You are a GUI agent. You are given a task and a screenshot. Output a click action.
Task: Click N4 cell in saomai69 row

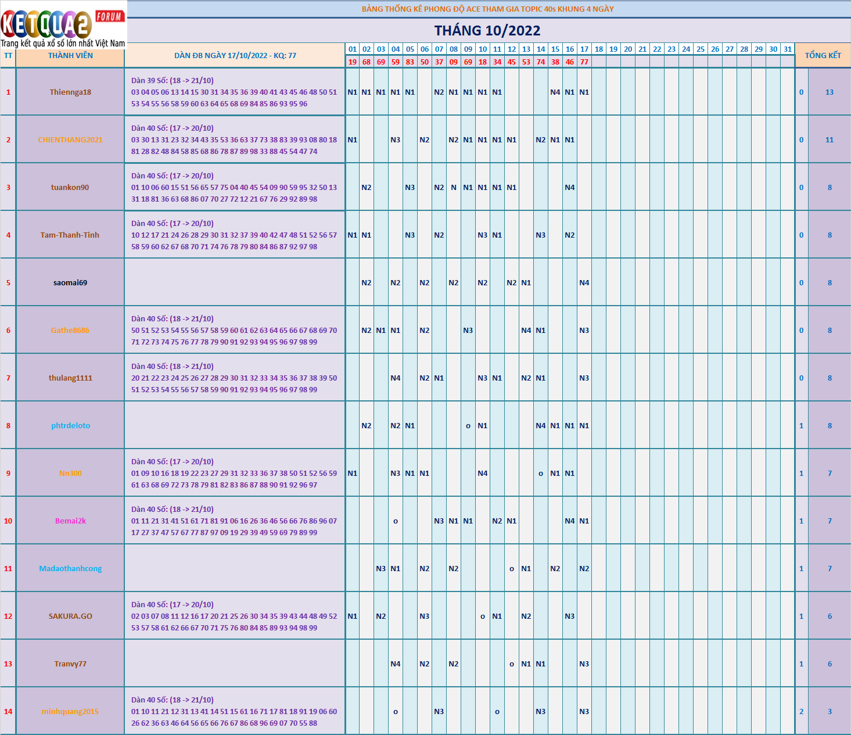[584, 283]
